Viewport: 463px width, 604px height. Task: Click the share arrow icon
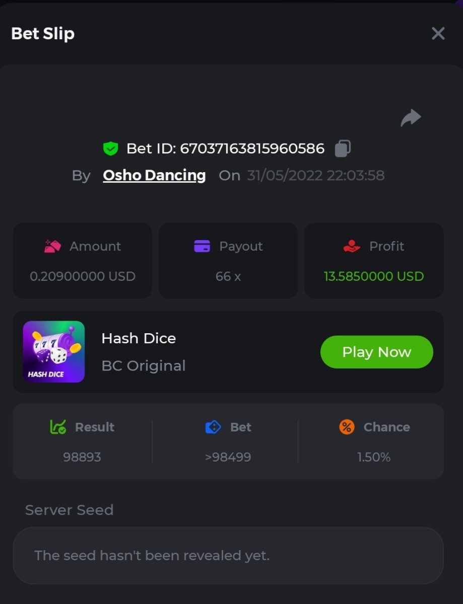(x=411, y=118)
